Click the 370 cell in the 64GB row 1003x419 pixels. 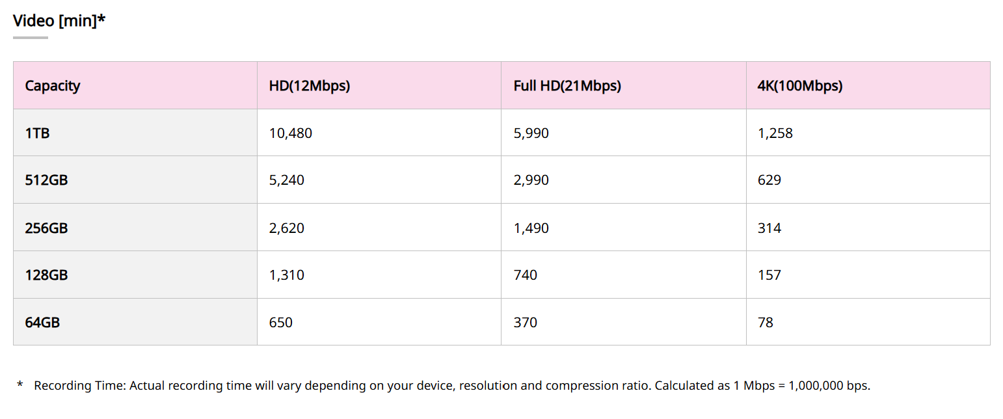coord(526,322)
